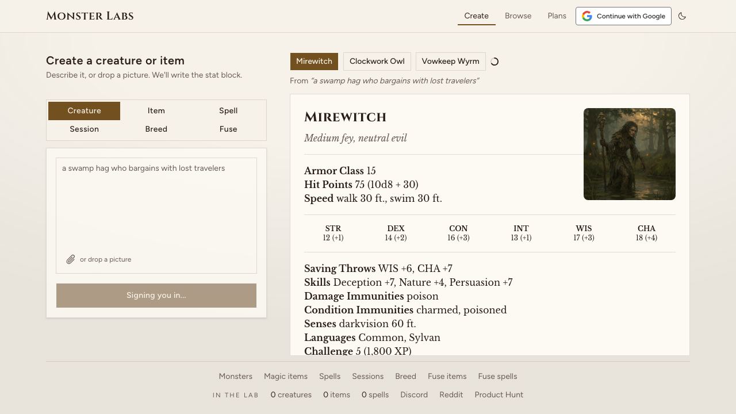Click the CON 16 (+3) ability score
The image size is (736, 414).
(x=458, y=233)
